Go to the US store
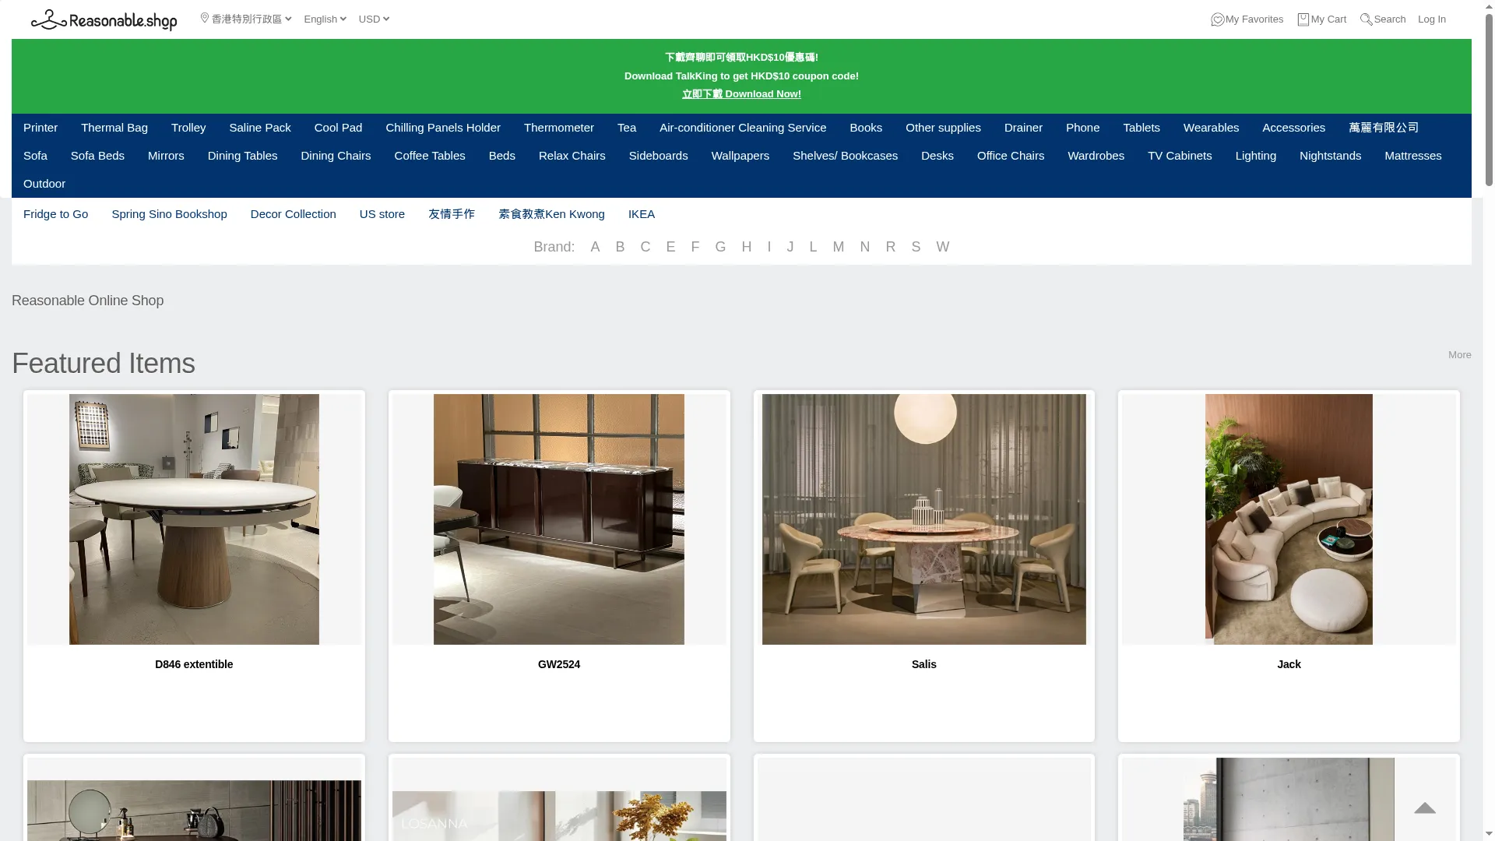Viewport: 1495px width, 841px height. (x=382, y=214)
